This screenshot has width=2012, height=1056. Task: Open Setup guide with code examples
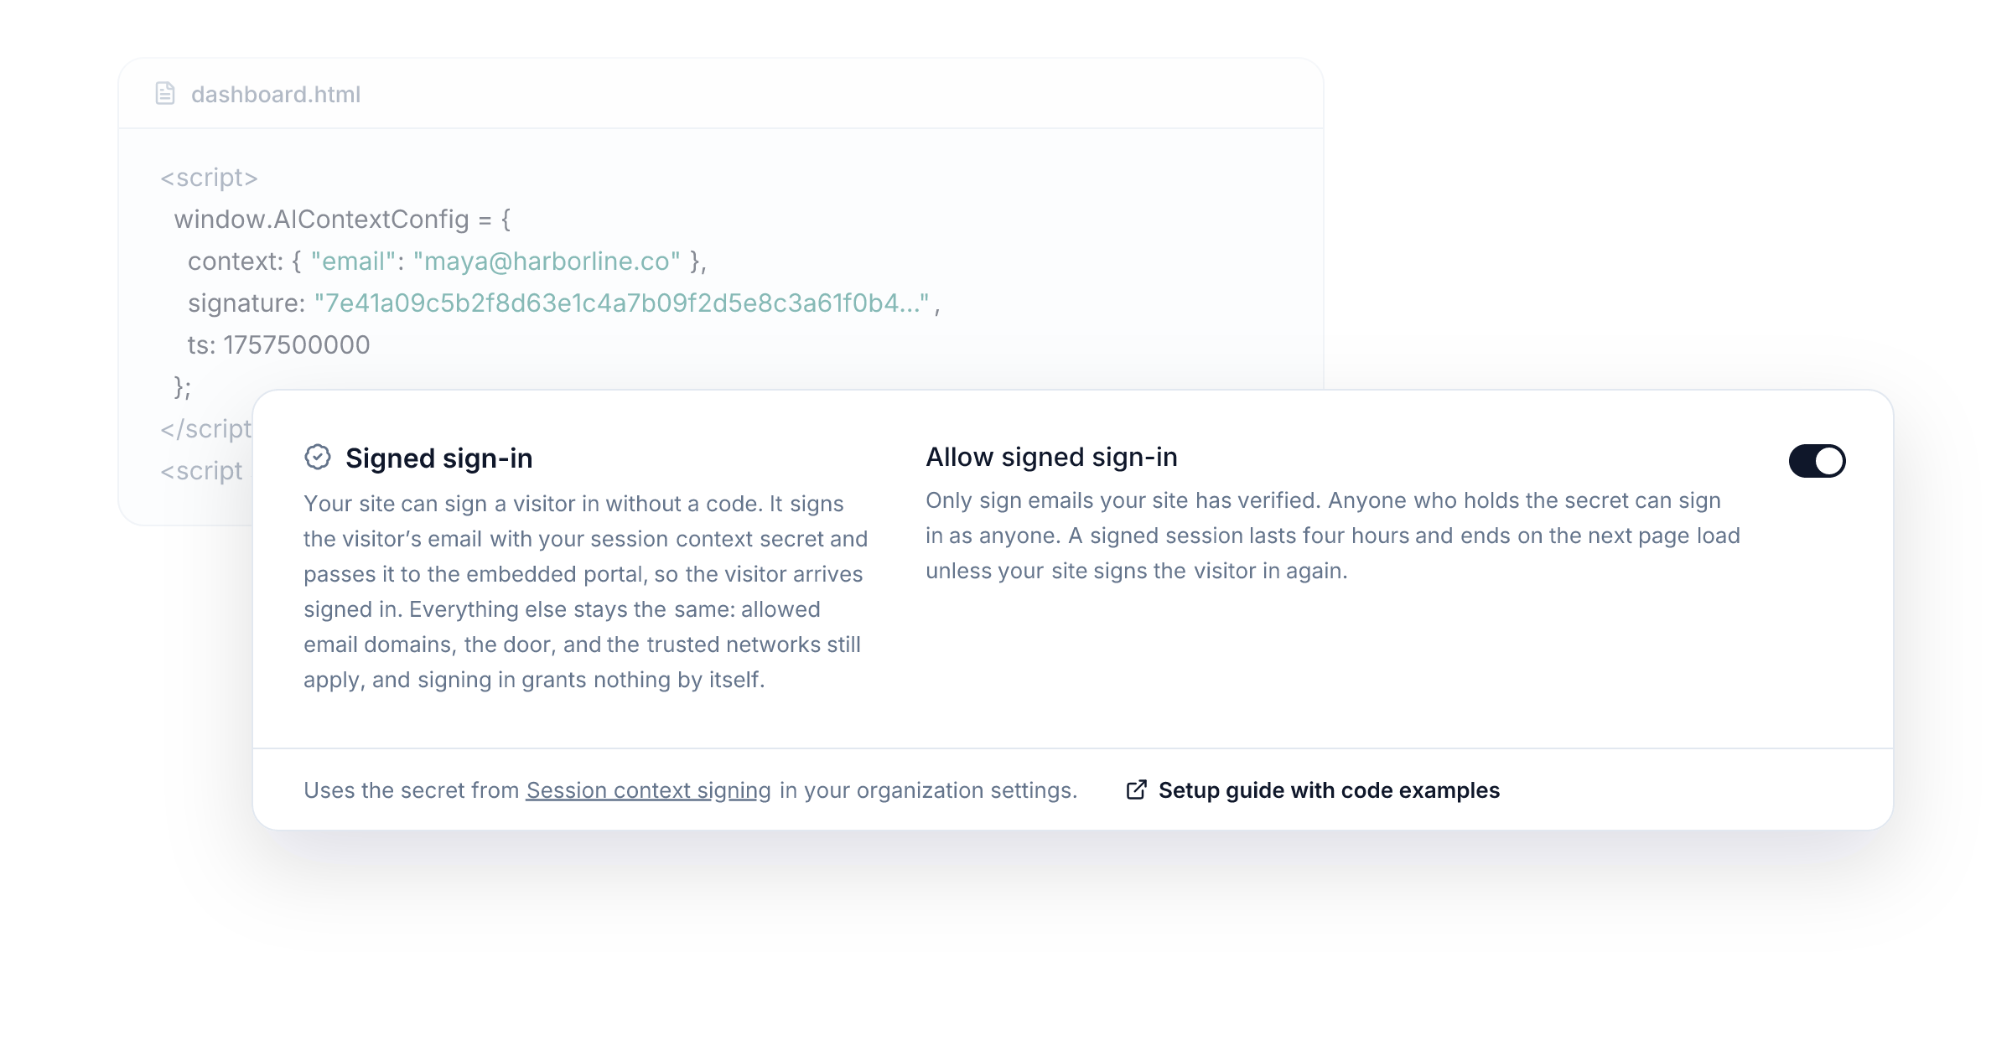1329,790
